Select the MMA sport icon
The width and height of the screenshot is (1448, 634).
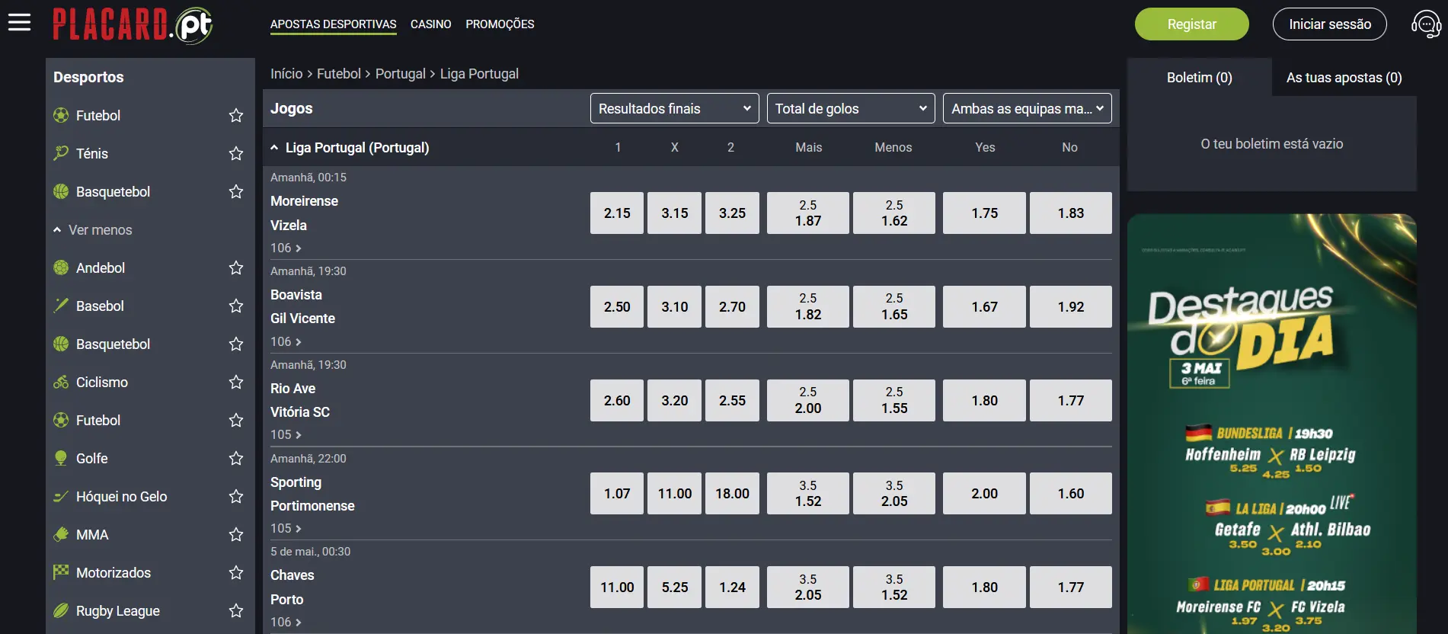(61, 534)
